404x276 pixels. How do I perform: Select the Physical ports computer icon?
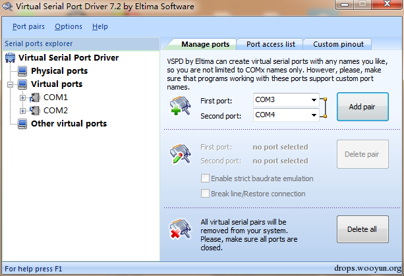pos(22,70)
